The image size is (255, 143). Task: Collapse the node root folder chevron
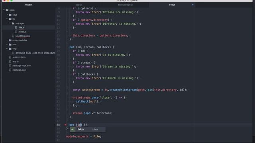click(4, 10)
